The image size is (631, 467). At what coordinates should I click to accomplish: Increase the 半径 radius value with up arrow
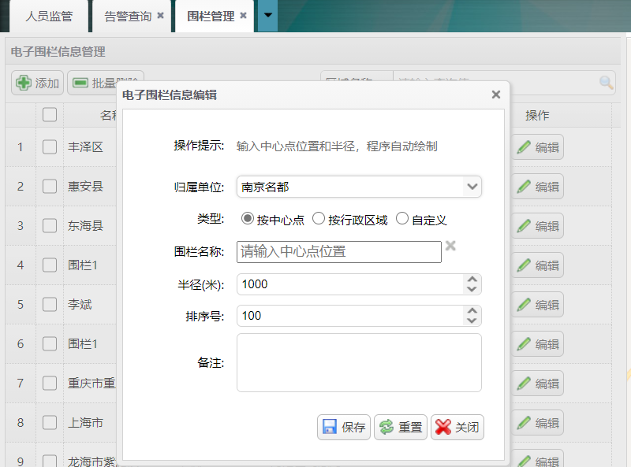pyautogui.click(x=472, y=279)
